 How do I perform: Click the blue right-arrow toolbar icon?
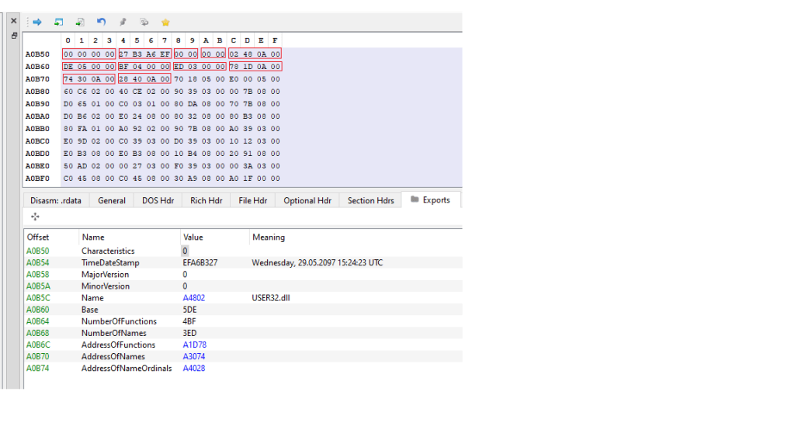[36, 22]
